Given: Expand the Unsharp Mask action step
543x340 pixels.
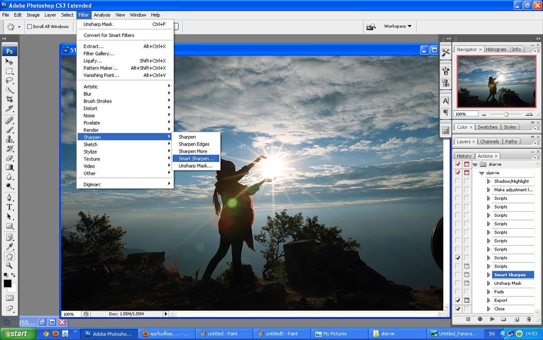Looking at the screenshot, I should (489, 283).
